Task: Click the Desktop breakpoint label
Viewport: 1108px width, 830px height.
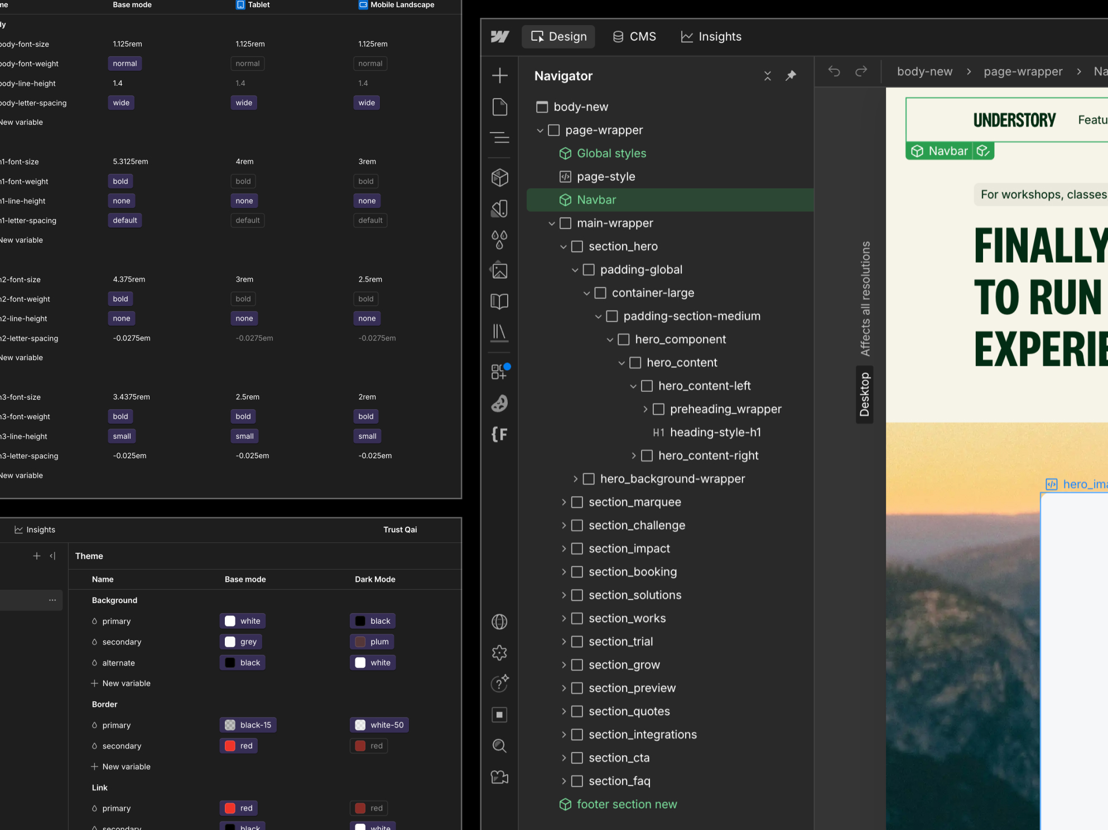Action: (x=865, y=394)
